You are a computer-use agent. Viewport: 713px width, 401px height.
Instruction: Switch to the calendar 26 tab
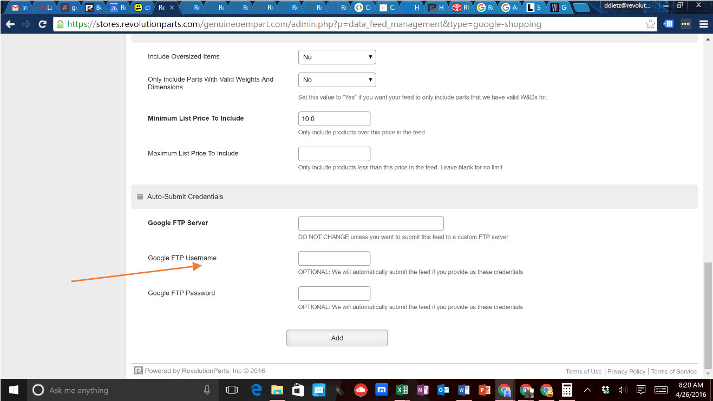(118, 8)
